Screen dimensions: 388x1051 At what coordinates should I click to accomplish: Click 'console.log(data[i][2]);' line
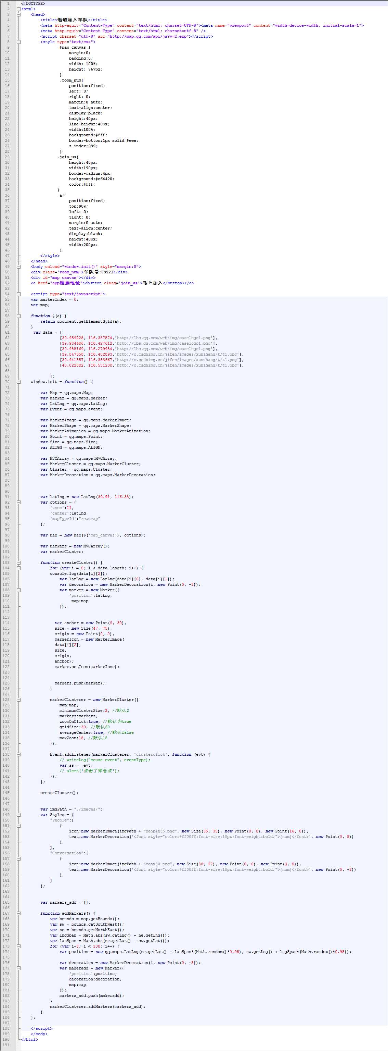[x=79, y=573]
